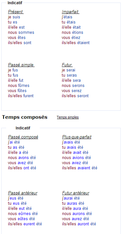Image resolution: width=122 pixels, height=234 pixels.
Task: Select the form 'ils/elles étaient'
Action: (x=76, y=43)
